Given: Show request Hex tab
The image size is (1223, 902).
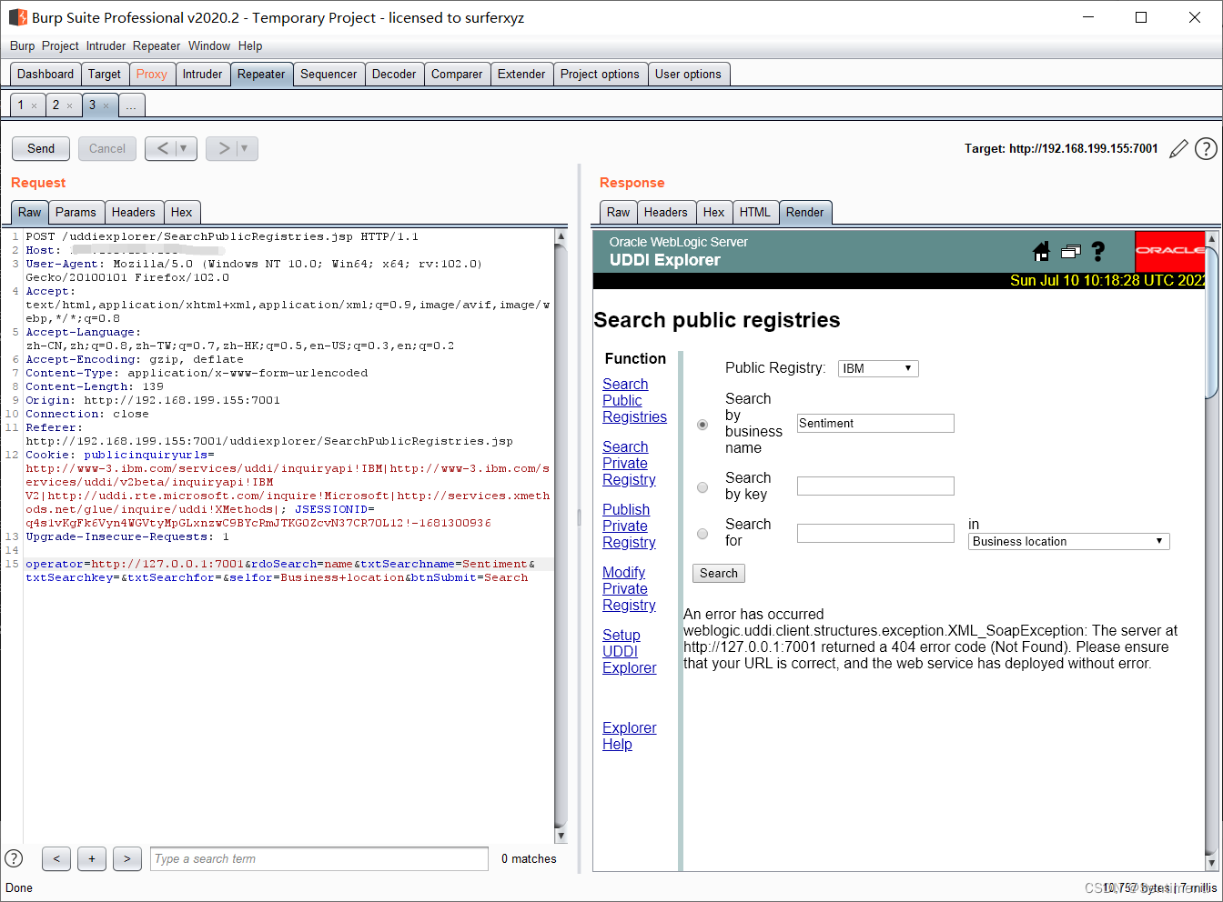Looking at the screenshot, I should point(182,212).
